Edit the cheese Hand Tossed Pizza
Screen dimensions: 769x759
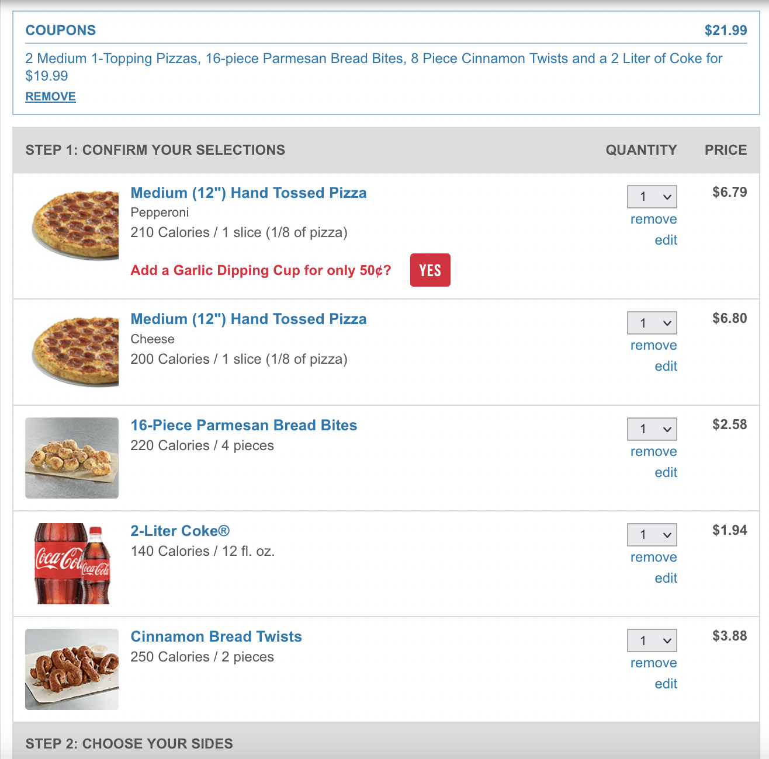pos(666,366)
